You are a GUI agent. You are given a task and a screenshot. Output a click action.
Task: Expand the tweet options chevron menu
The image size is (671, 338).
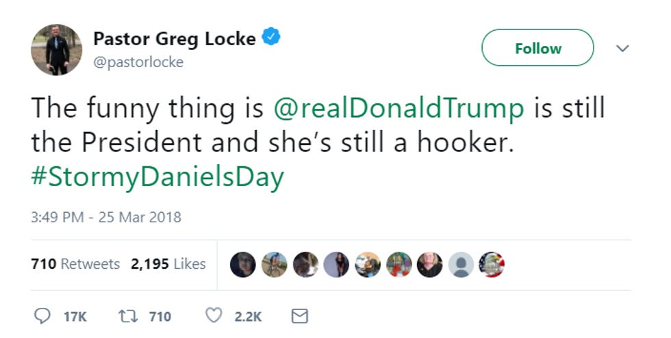[622, 49]
